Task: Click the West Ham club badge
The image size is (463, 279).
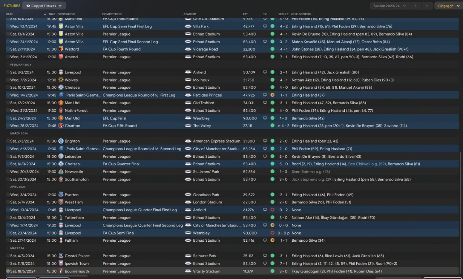Action: tap(60, 202)
